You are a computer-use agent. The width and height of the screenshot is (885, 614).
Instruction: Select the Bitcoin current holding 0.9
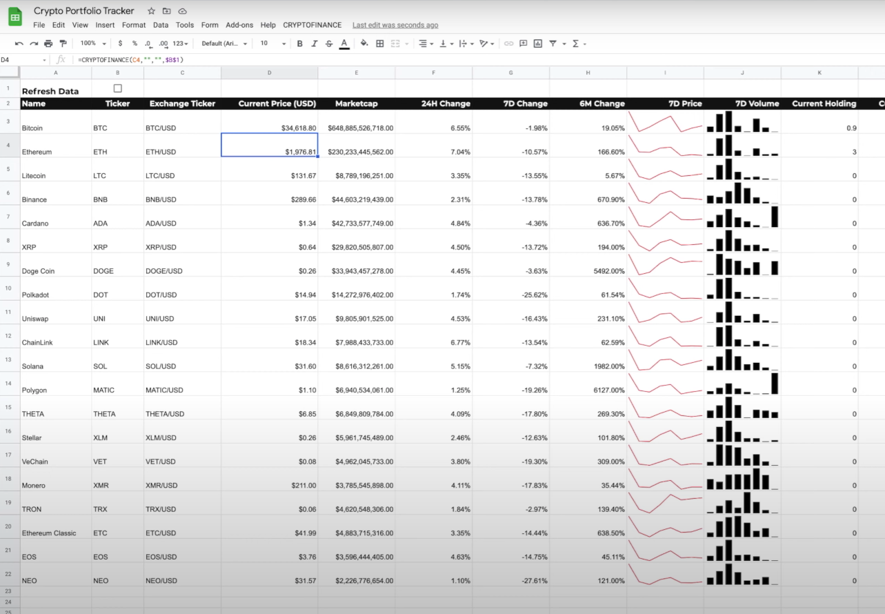click(x=819, y=122)
